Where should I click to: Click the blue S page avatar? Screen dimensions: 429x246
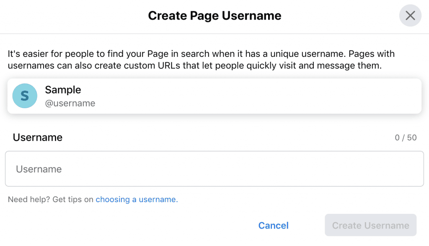(x=25, y=96)
